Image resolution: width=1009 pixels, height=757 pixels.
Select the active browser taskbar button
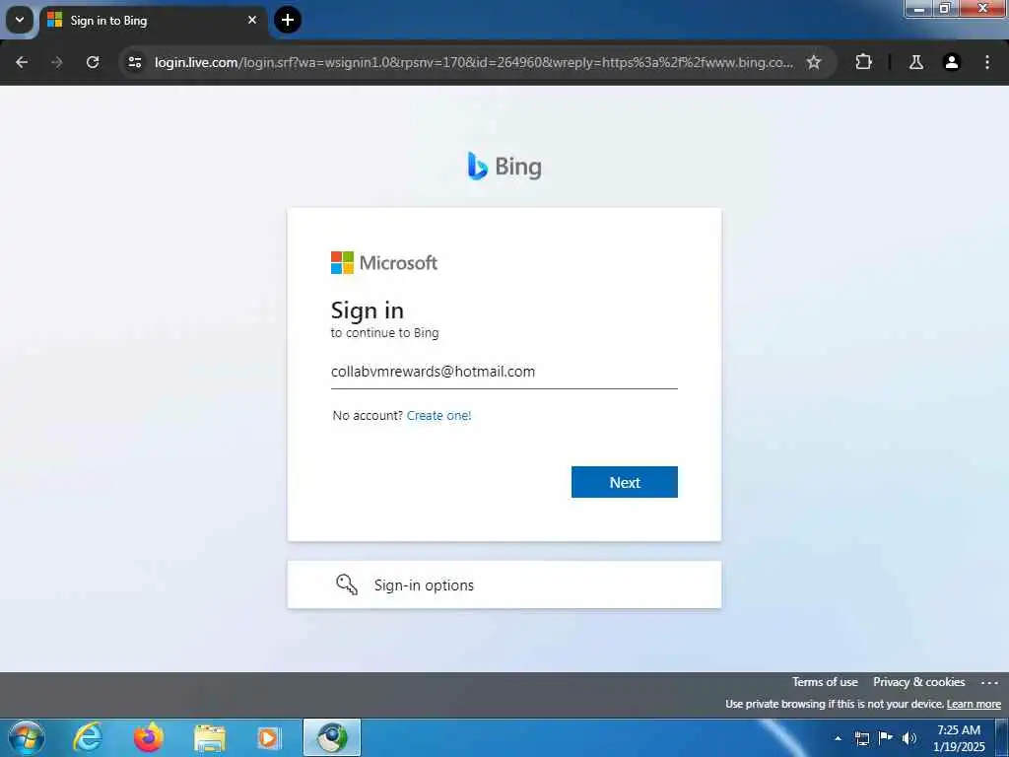(x=332, y=737)
